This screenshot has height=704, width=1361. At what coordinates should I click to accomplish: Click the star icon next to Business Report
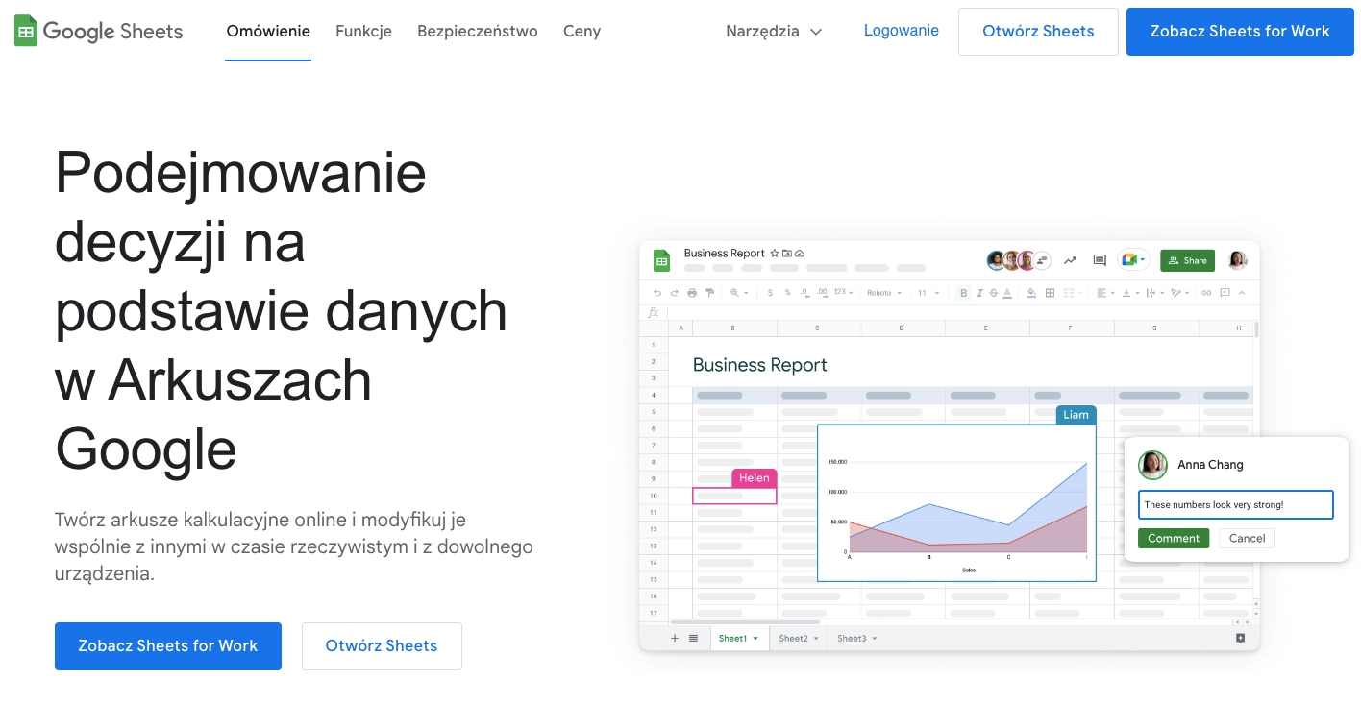coord(775,254)
